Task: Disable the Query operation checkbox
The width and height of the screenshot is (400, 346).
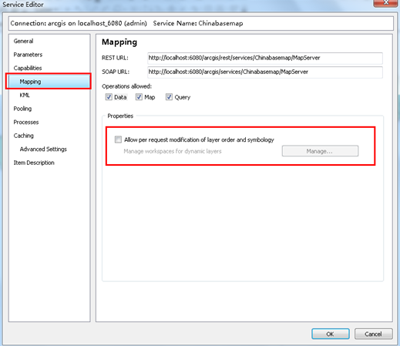Action: (x=169, y=97)
